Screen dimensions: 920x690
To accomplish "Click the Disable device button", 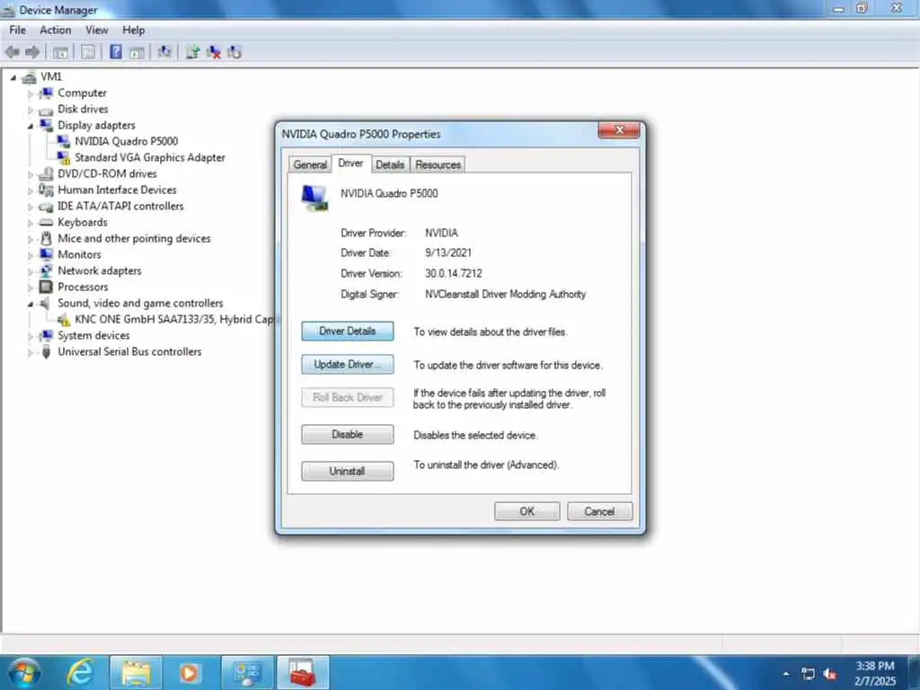I will click(348, 434).
